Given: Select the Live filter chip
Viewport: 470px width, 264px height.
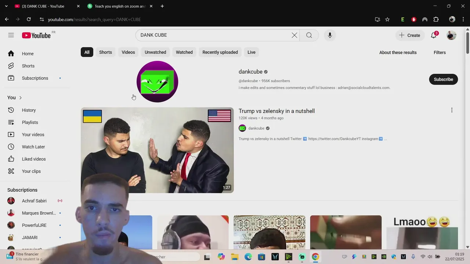Looking at the screenshot, I should 252,52.
